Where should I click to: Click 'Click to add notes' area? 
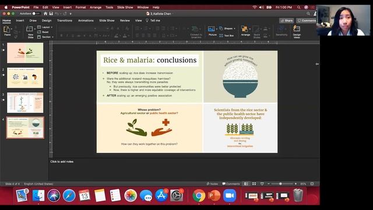pos(62,162)
